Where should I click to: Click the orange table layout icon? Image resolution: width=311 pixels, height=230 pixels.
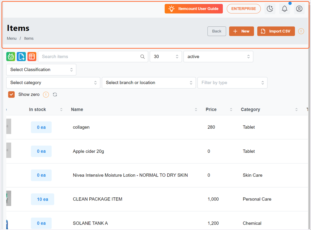(x=32, y=57)
